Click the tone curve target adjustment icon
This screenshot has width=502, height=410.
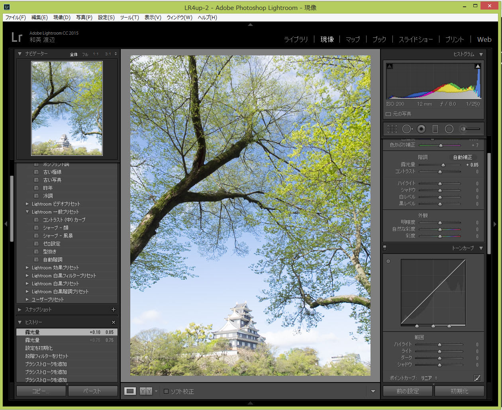click(388, 261)
